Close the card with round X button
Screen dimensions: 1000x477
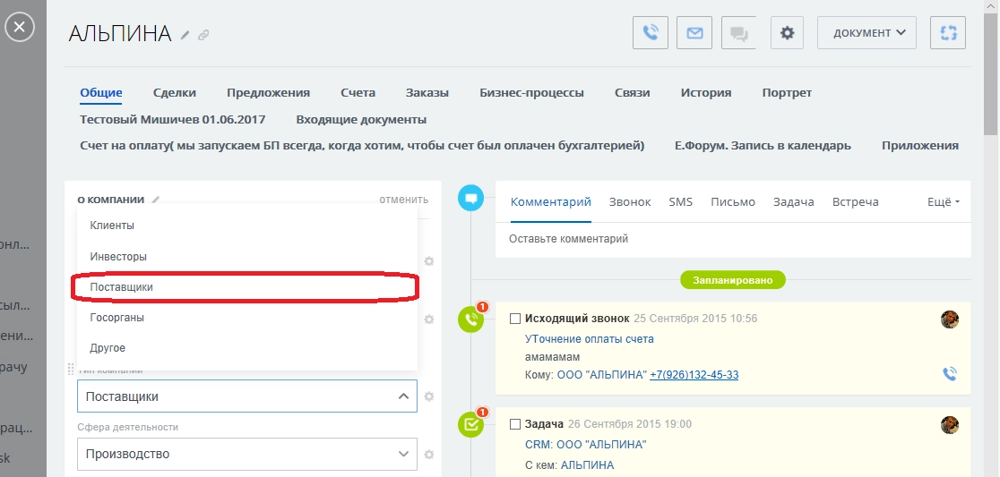20,28
